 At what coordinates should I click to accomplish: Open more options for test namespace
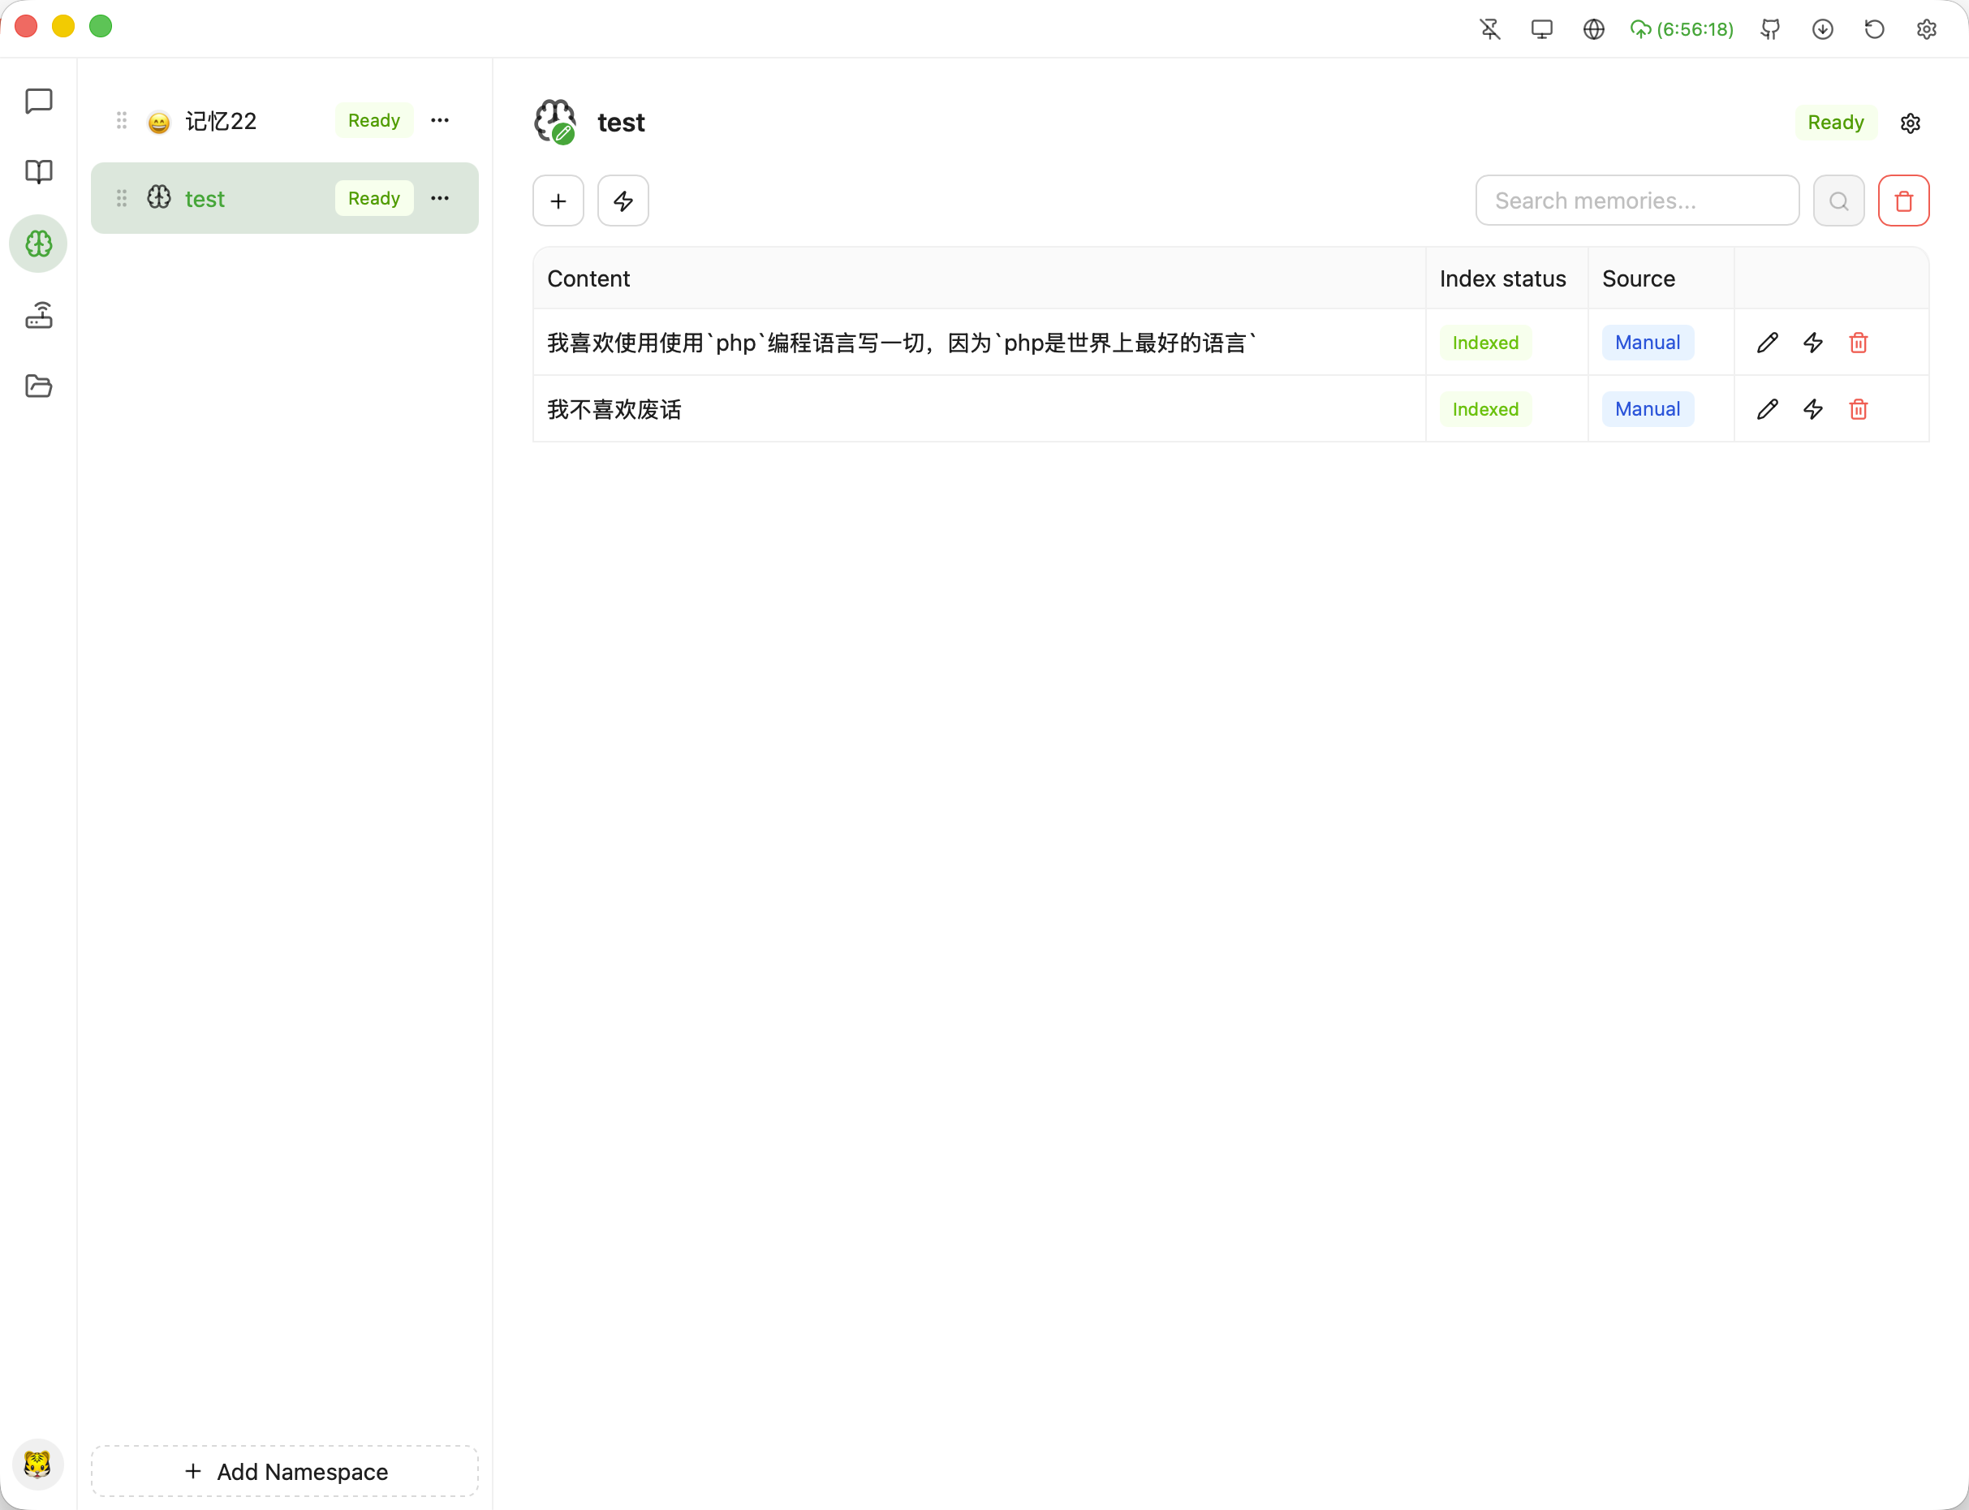439,199
